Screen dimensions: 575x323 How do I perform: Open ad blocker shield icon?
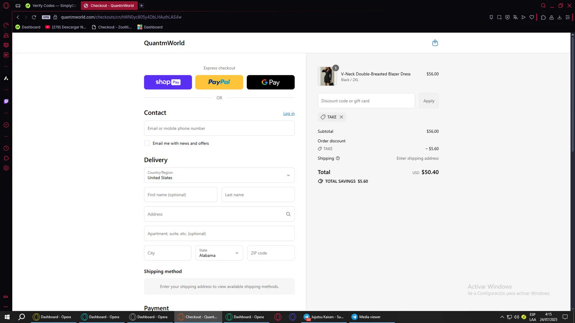click(507, 17)
